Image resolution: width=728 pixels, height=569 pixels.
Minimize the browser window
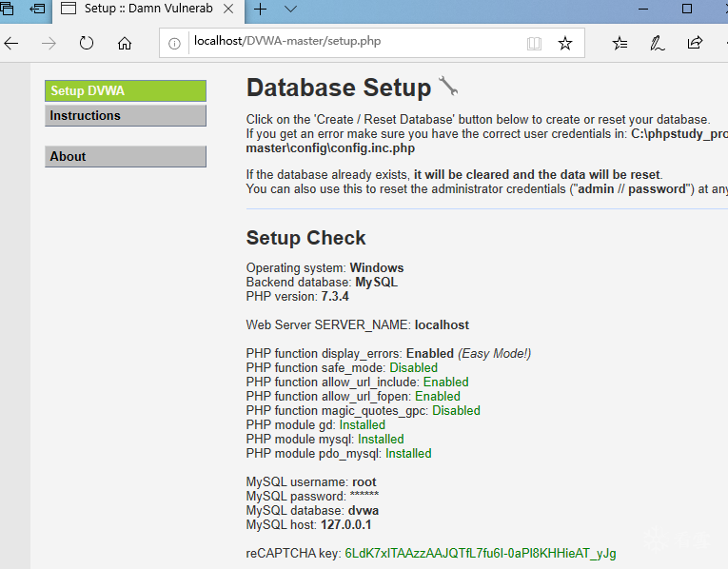[643, 9]
